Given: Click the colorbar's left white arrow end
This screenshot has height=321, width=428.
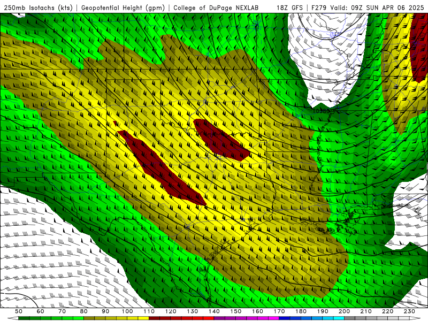Looking at the screenshot, I should click(13, 318).
